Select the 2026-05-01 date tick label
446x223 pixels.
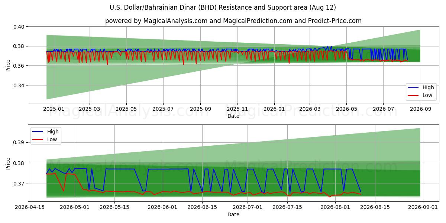pyautogui.click(x=75, y=207)
